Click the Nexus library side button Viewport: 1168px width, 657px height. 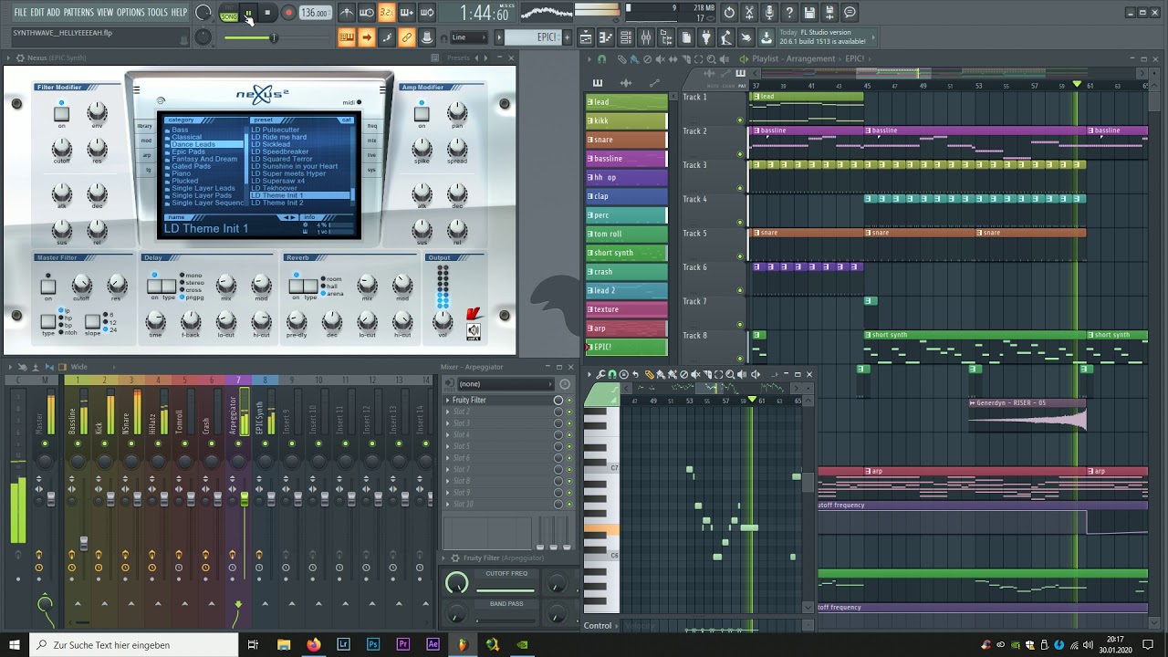[x=145, y=126]
